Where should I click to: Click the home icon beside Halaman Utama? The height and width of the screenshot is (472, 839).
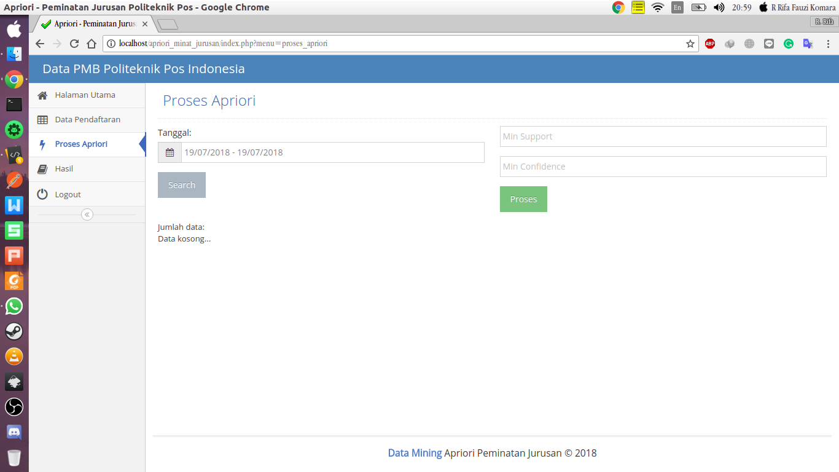tap(42, 95)
